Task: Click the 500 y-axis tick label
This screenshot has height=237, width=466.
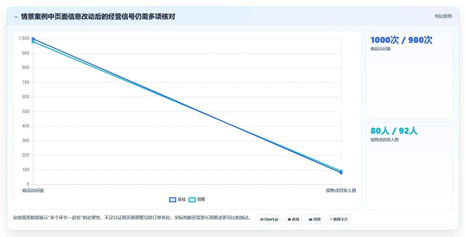Action: 26,112
